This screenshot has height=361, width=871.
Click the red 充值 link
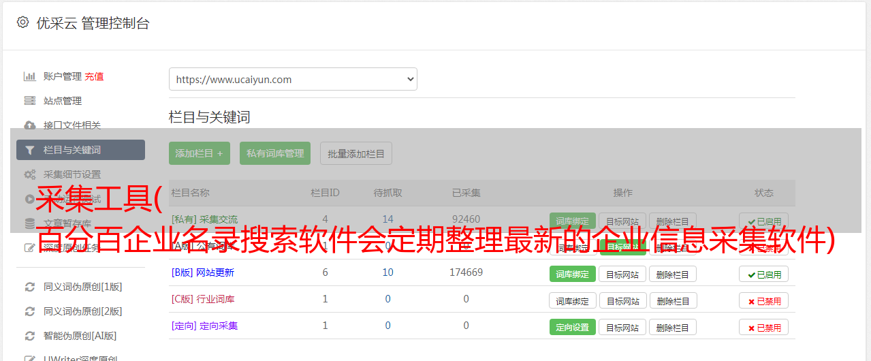[x=95, y=76]
